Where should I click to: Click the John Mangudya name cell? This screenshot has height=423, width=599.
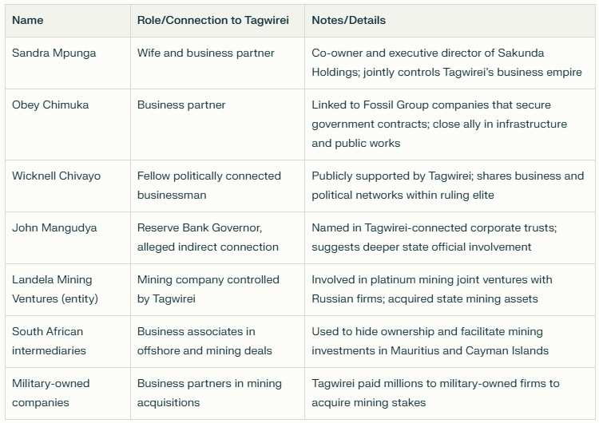(x=54, y=227)
